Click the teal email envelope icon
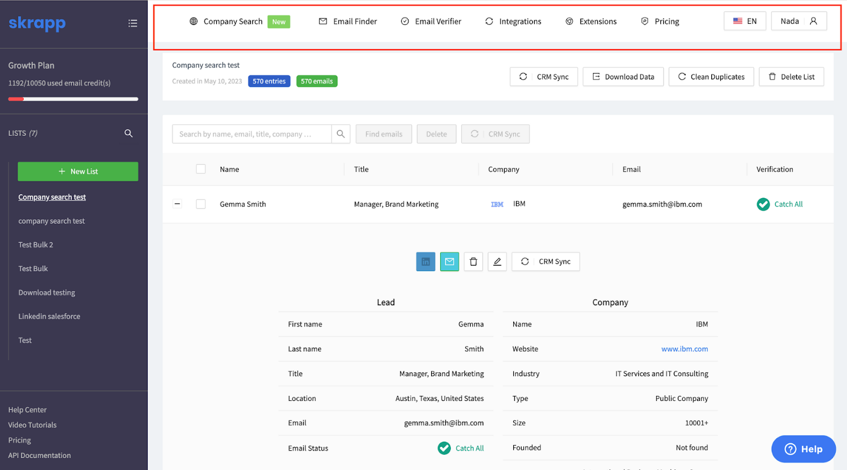 [x=449, y=262]
